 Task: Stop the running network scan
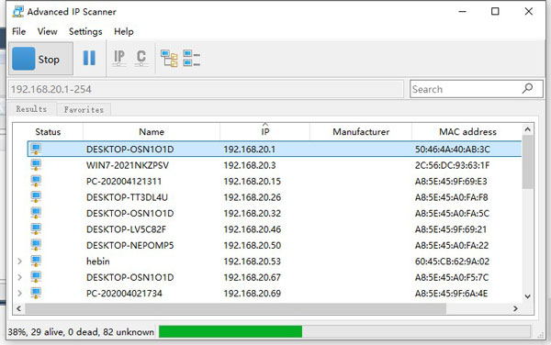pyautogui.click(x=40, y=59)
